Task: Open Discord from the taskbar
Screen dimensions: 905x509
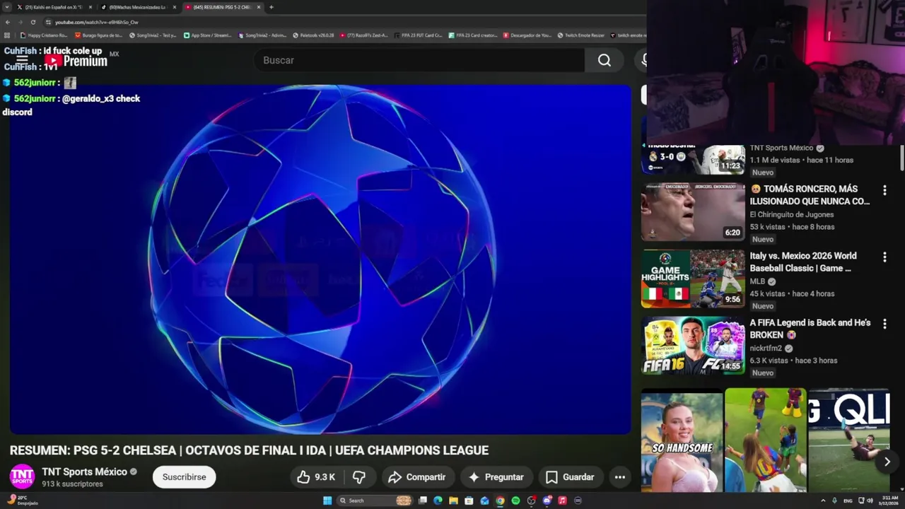Action: 547,501
